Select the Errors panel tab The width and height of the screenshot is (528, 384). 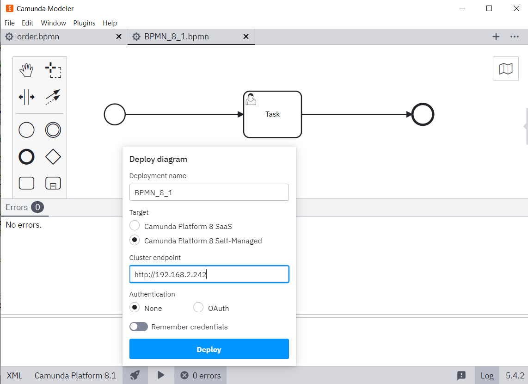point(25,207)
